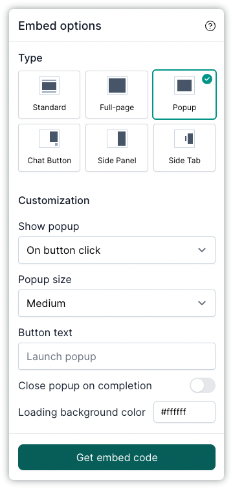Choose the Side Tab embed icon
233x489 pixels.
(184, 139)
